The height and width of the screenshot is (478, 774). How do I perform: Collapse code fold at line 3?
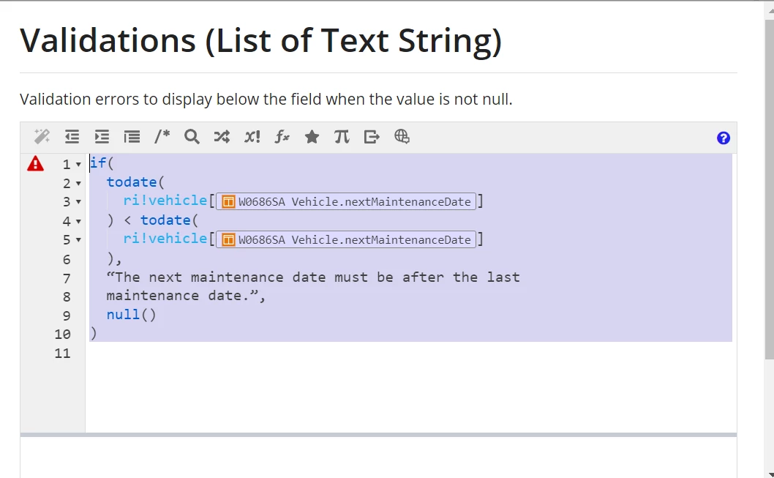[x=78, y=202]
